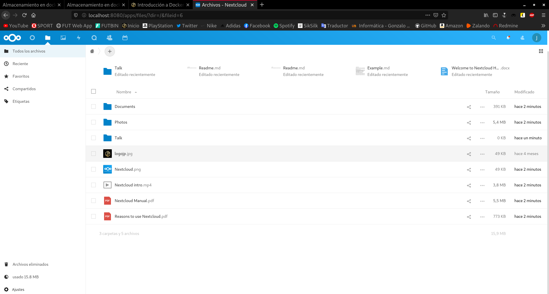Share the Talk folder row
Screen dimensions: 549x294
469,138
